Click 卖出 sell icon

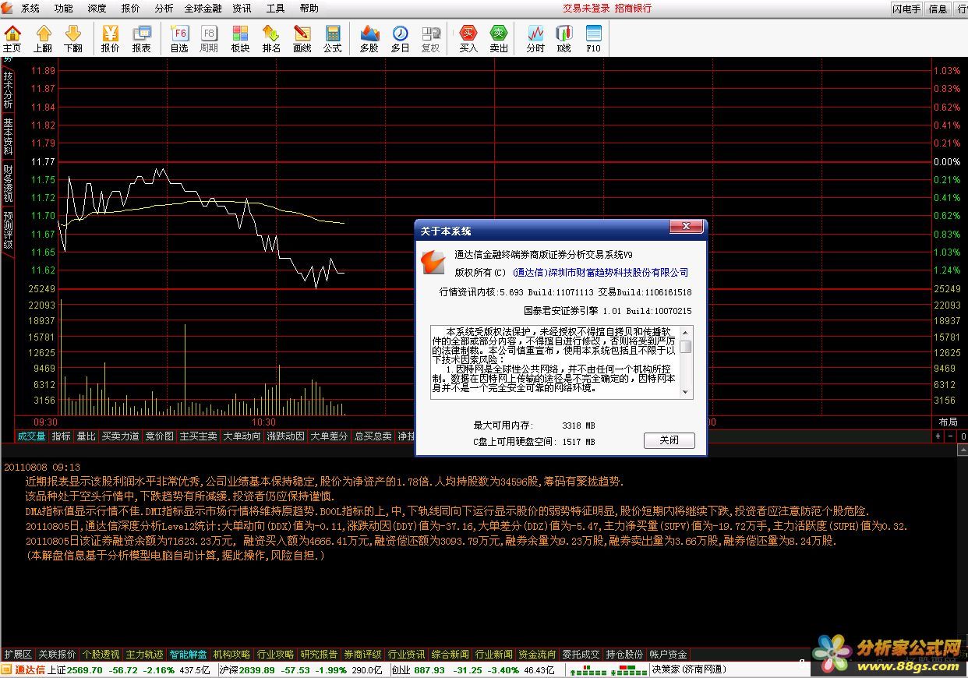[499, 39]
